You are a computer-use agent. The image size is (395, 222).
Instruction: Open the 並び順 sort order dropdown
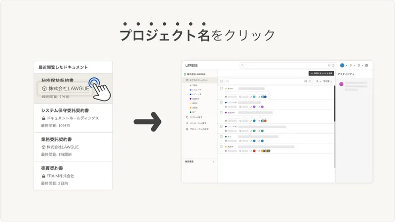(x=327, y=81)
